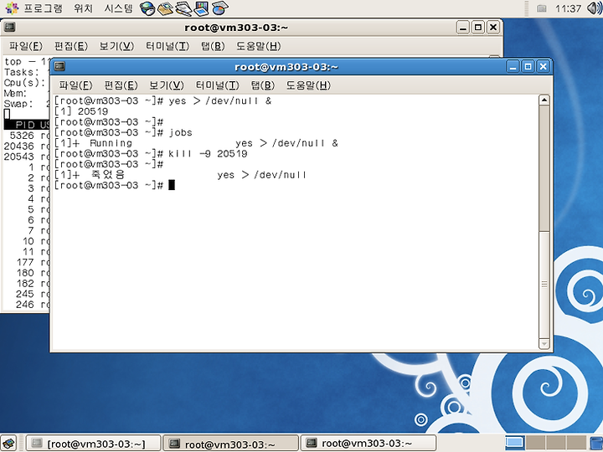This screenshot has height=452, width=603.
Task: Click front terminal window menu icon
Action: (59, 66)
